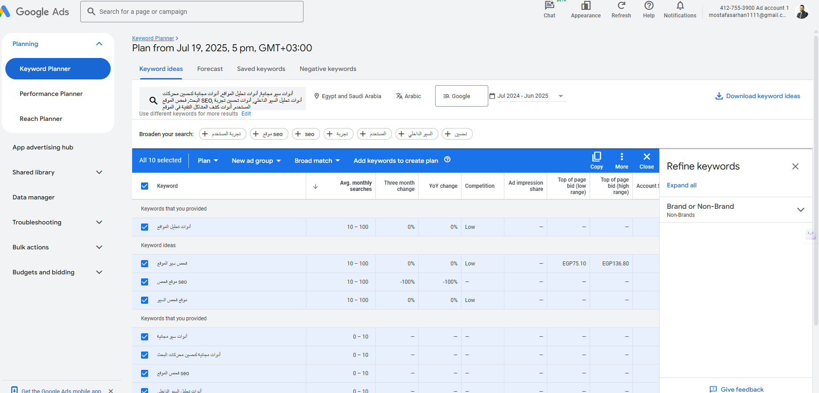The width and height of the screenshot is (819, 393).
Task: Click Edit link for keywords
Action: click(246, 114)
